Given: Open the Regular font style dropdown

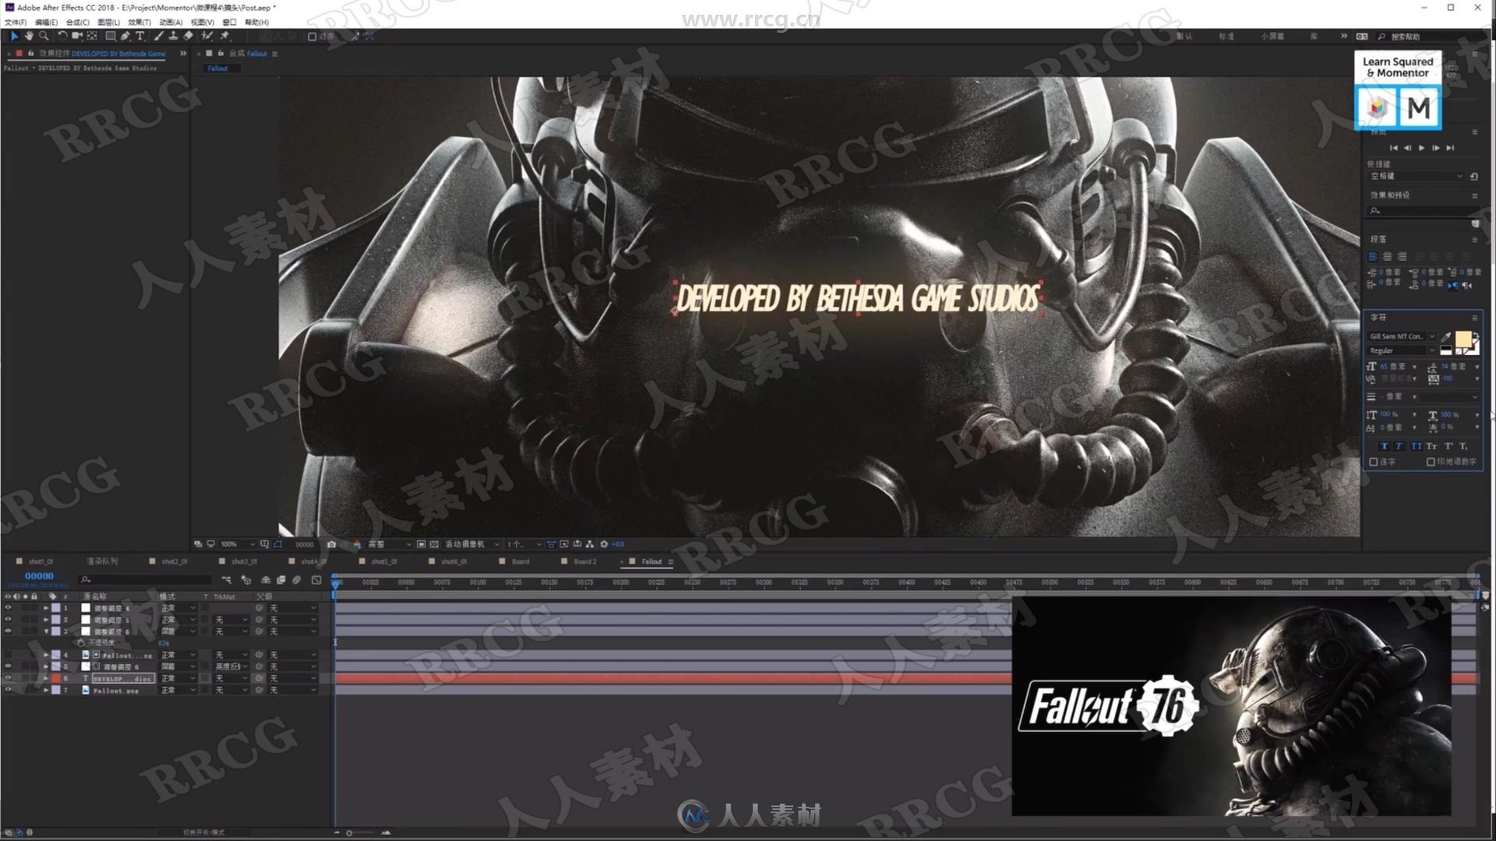Looking at the screenshot, I should (x=1401, y=350).
